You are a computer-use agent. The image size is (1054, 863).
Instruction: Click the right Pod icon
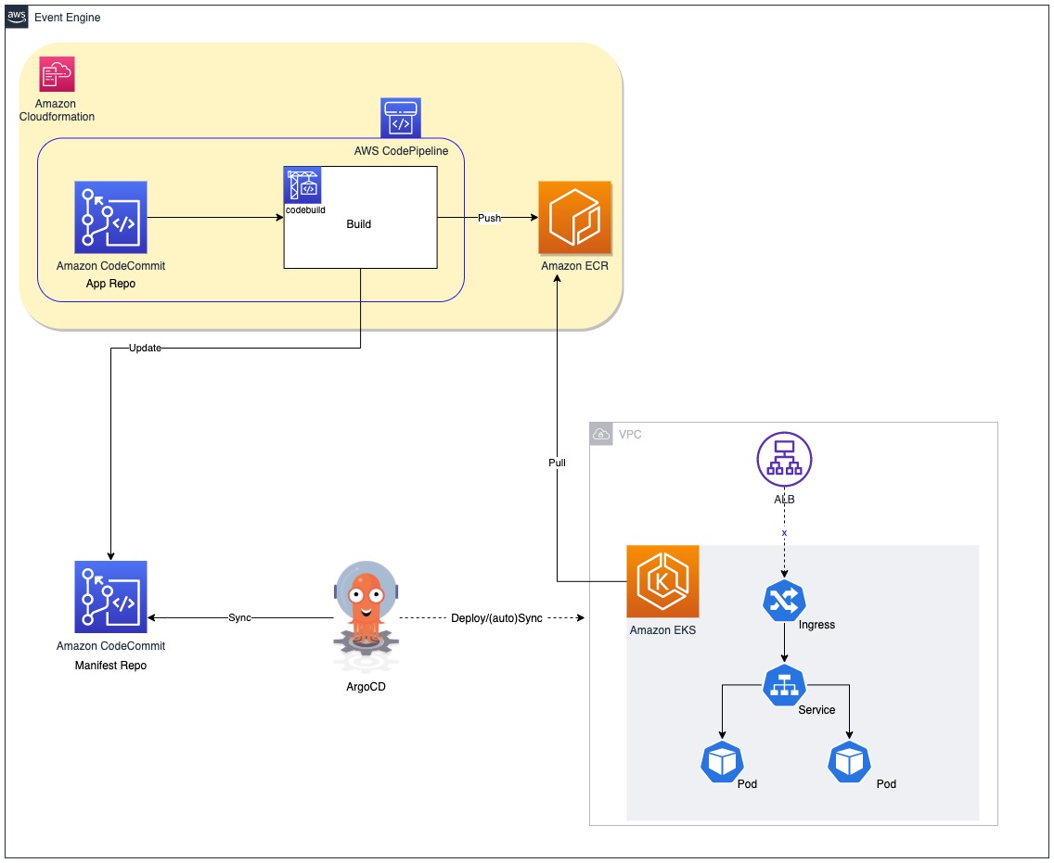(850, 762)
